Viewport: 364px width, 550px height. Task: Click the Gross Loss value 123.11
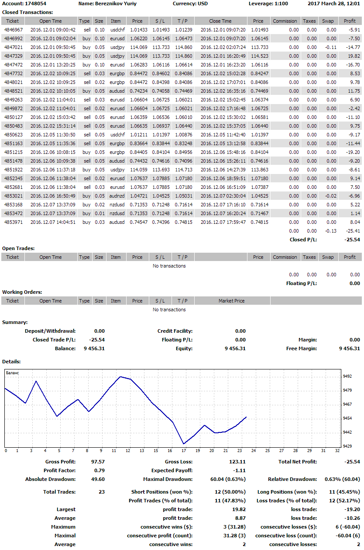tap(237, 462)
